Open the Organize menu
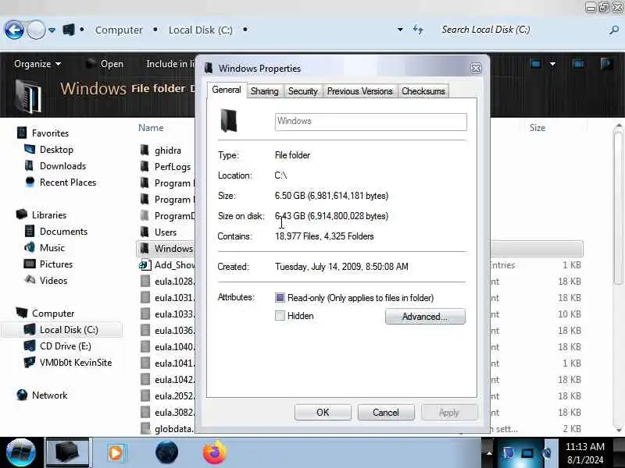 37,64
